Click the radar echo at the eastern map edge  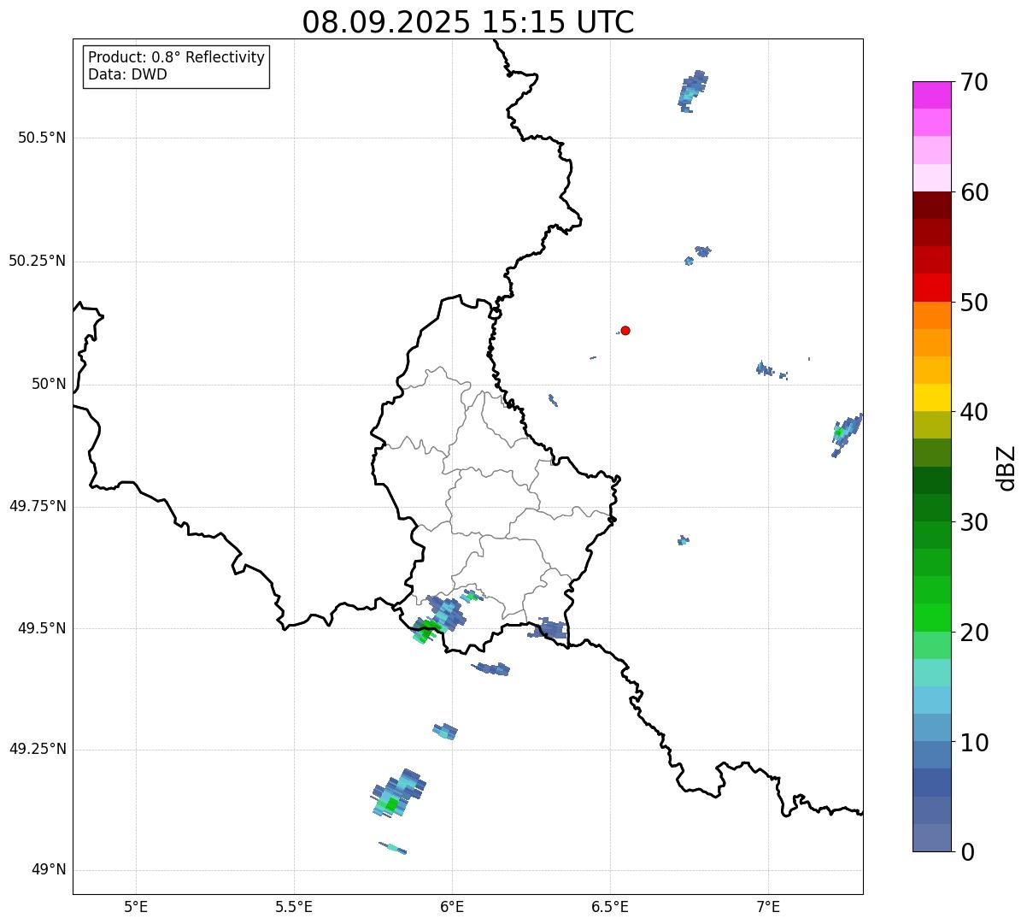point(847,434)
